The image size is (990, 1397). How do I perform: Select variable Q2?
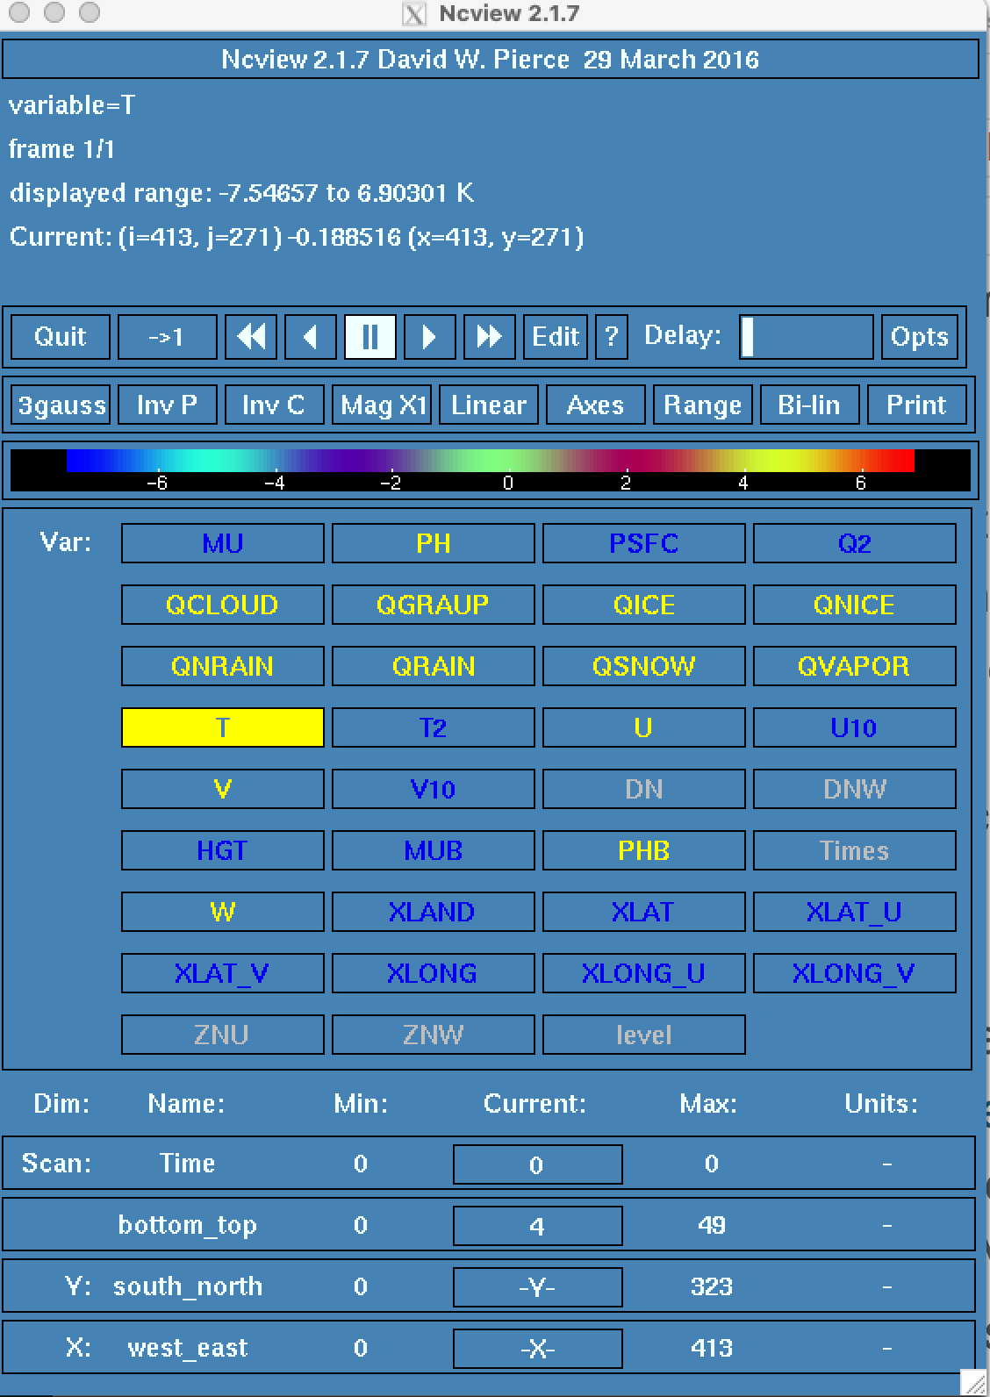855,543
